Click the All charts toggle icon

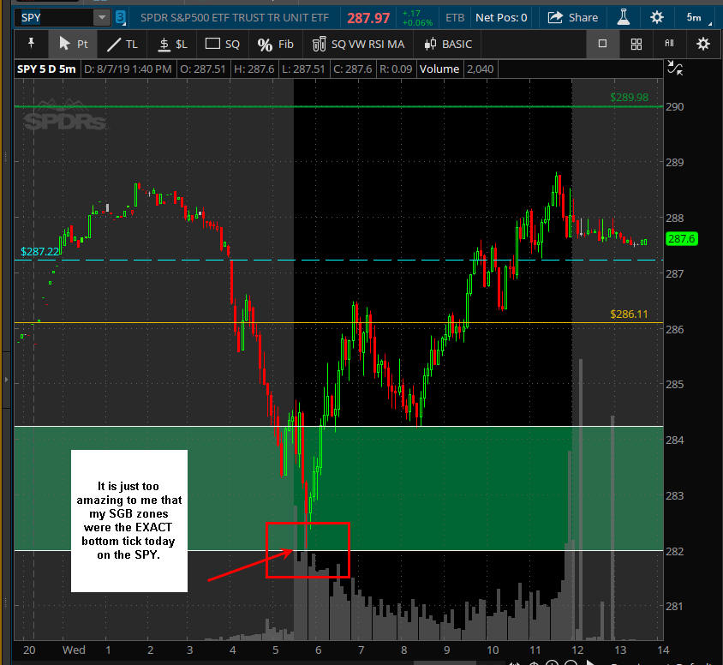(x=669, y=44)
